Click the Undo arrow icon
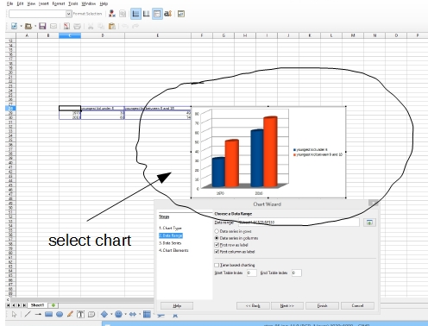 pos(125,26)
